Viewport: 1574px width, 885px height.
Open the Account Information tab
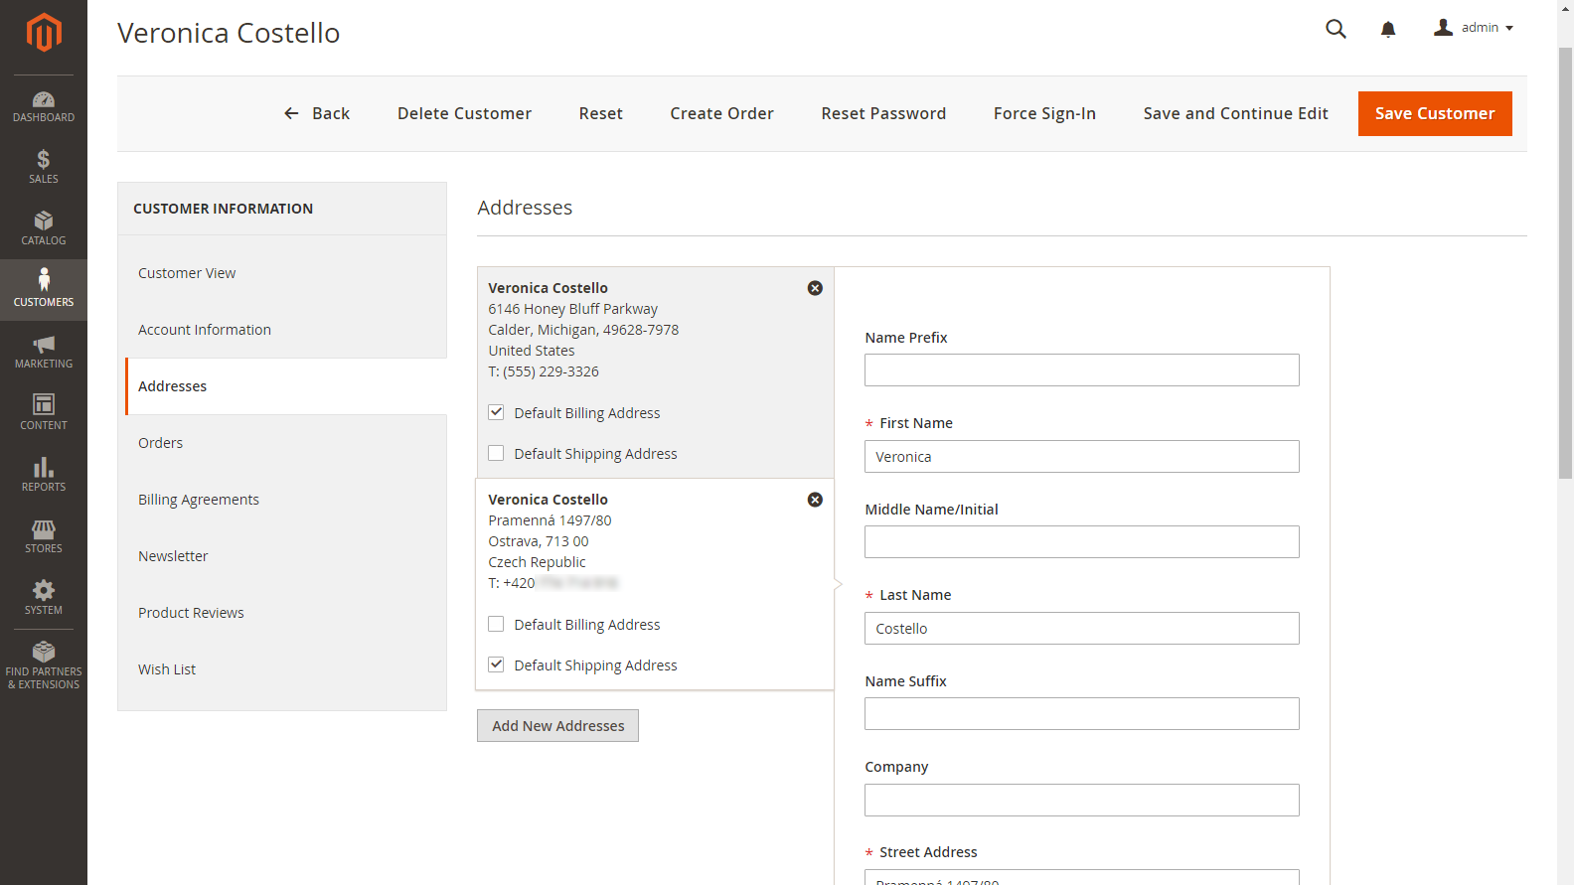[286, 330]
